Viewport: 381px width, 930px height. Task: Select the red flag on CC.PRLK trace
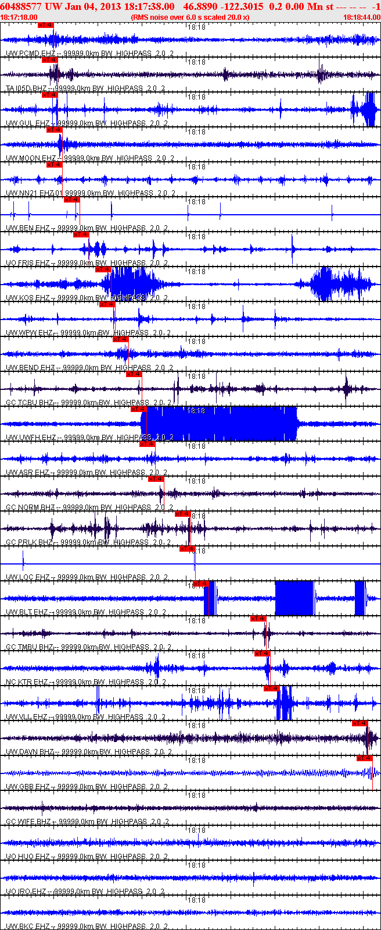point(183,514)
